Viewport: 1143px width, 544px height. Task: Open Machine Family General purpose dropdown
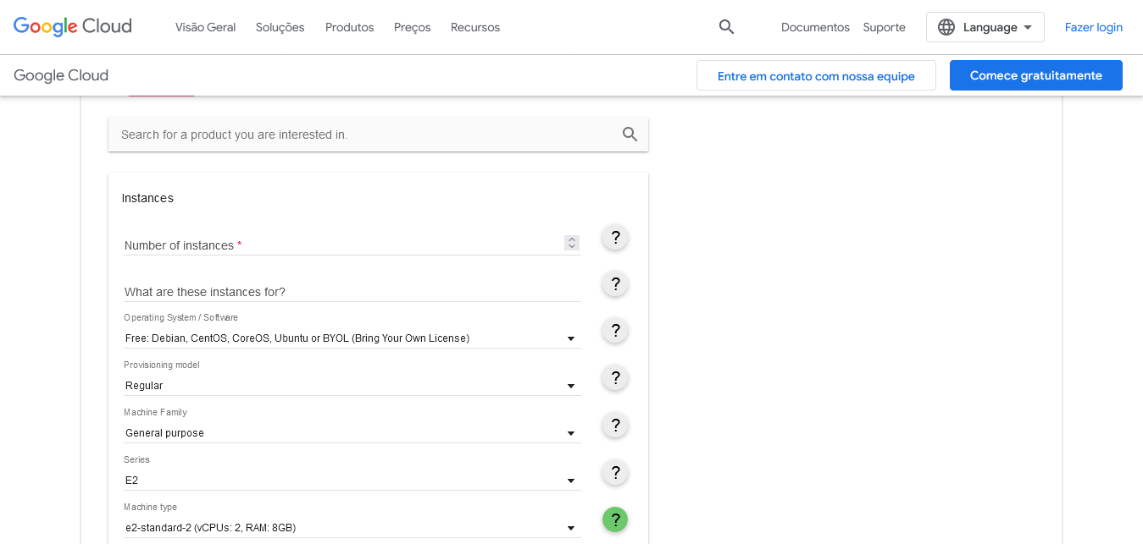352,433
